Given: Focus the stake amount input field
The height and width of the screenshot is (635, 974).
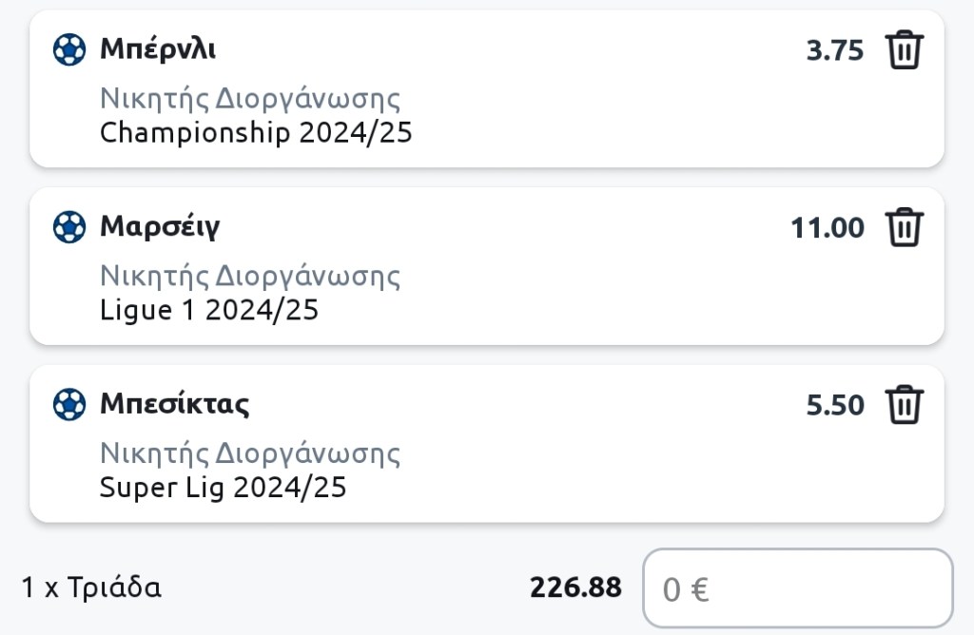Looking at the screenshot, I should pos(797,589).
